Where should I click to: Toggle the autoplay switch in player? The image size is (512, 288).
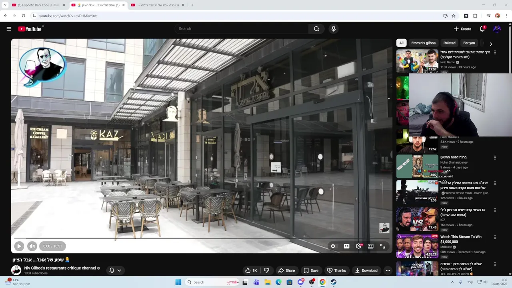point(333,246)
